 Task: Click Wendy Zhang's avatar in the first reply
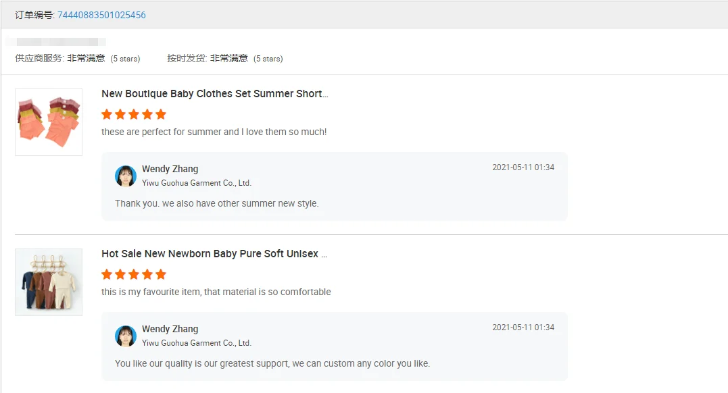[x=126, y=176]
